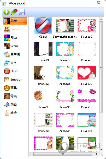Screen dimensions: 106x159
Task: Select the Frame35 rainbow thumbnail
Action: coord(87,120)
